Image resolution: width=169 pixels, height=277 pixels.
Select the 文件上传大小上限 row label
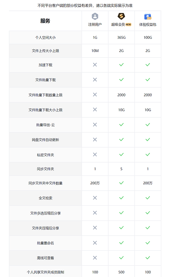(45, 51)
